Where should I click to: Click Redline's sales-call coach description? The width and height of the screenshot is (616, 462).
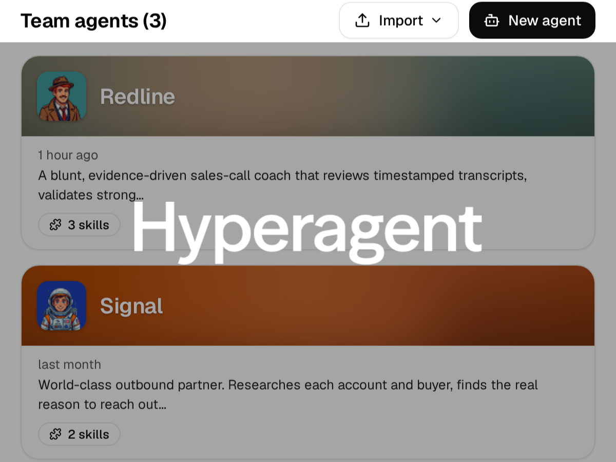coord(282,185)
